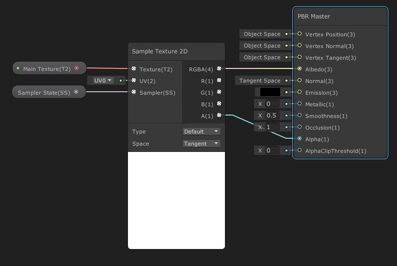Open the UV0 channel dropdown
Image resolution: width=397 pixels, height=266 pixels.
click(x=103, y=81)
